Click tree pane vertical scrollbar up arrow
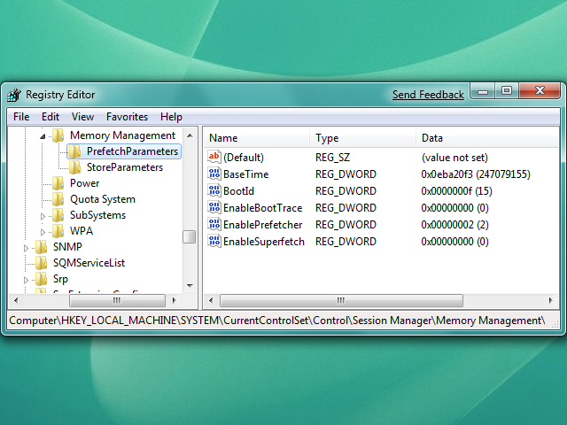The height and width of the screenshot is (425, 567). pos(190,135)
